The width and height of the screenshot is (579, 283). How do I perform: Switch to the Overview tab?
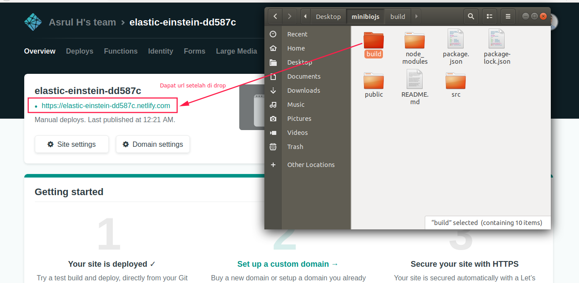tap(40, 51)
